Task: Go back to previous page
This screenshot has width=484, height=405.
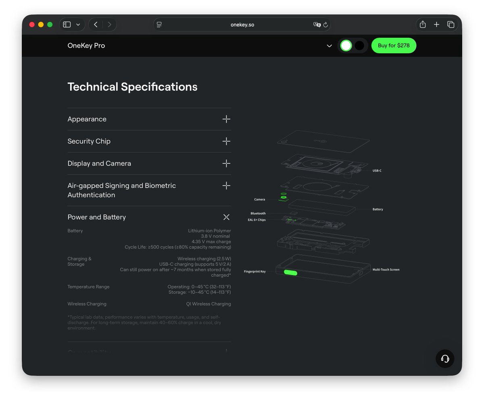Action: click(x=96, y=25)
